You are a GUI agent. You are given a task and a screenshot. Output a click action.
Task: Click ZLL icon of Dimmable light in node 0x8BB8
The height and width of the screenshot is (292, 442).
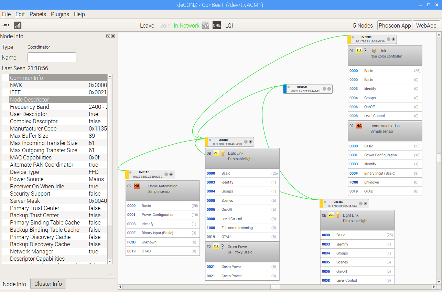216,153
